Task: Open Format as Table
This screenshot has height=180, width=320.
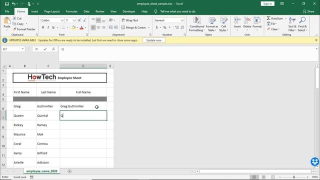Action: coord(211,24)
